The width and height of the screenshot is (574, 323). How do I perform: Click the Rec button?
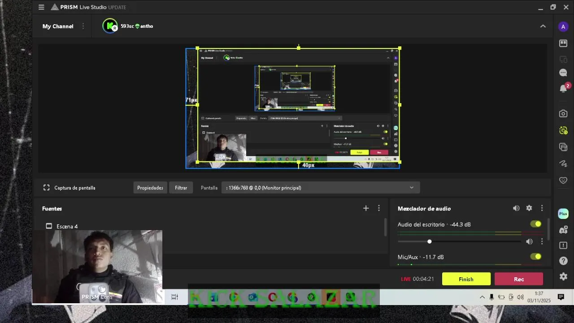[x=519, y=279]
